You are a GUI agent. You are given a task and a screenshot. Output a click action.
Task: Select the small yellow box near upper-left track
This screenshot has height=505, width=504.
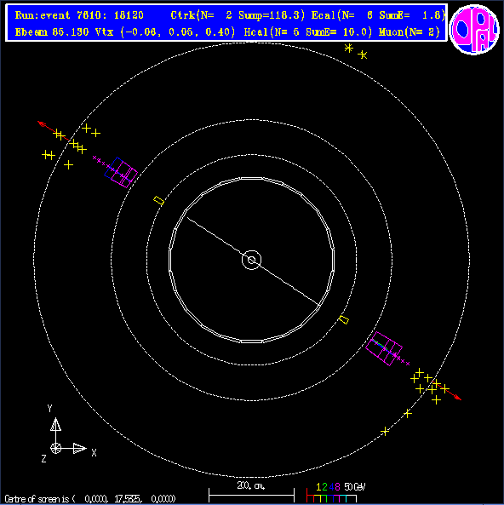(158, 200)
